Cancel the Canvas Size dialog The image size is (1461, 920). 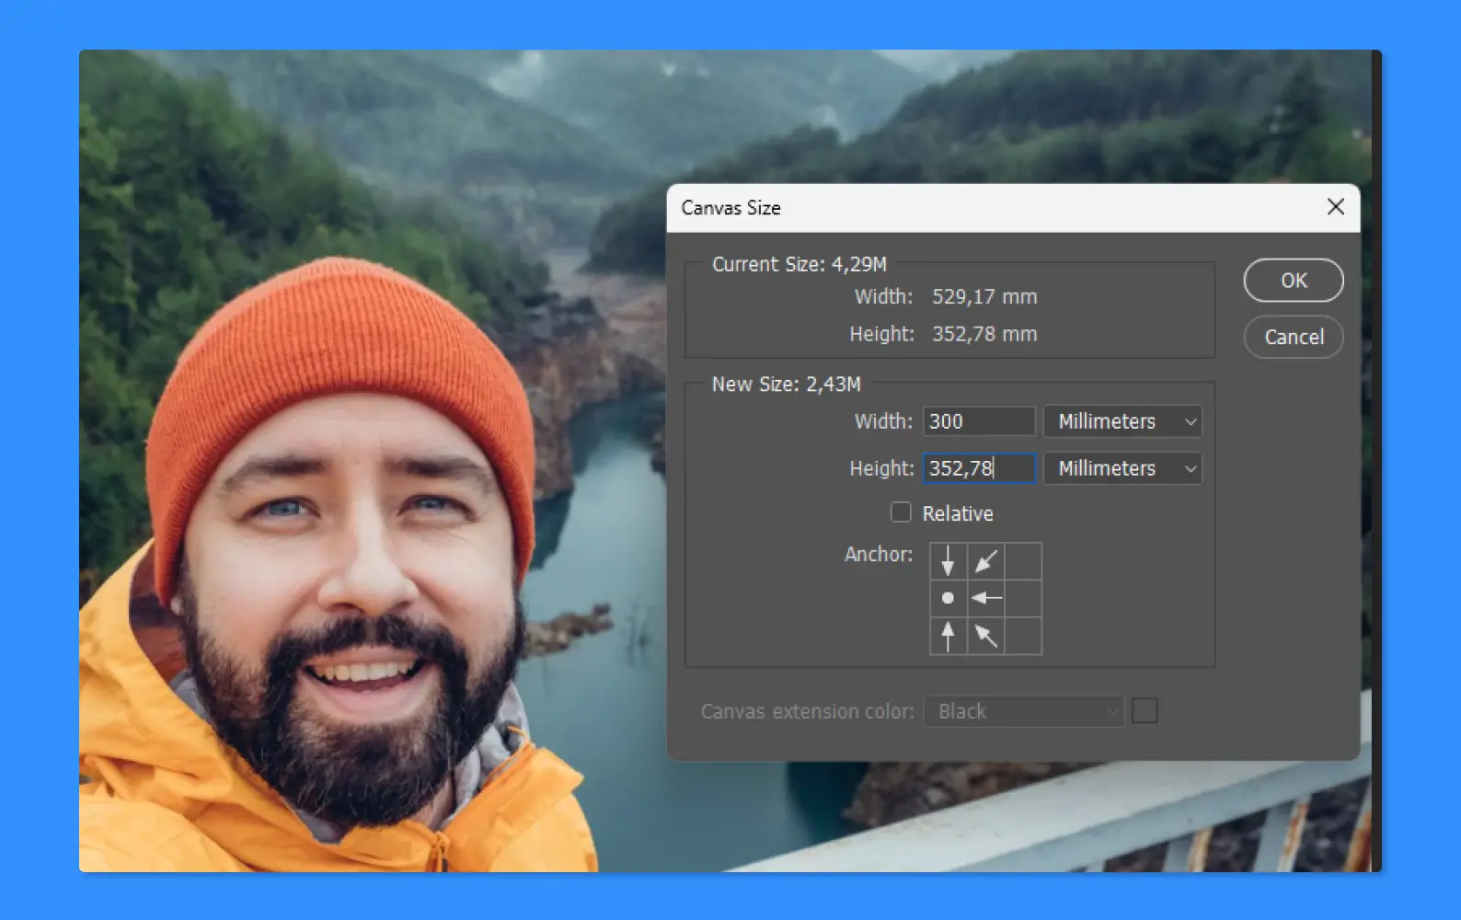point(1294,337)
